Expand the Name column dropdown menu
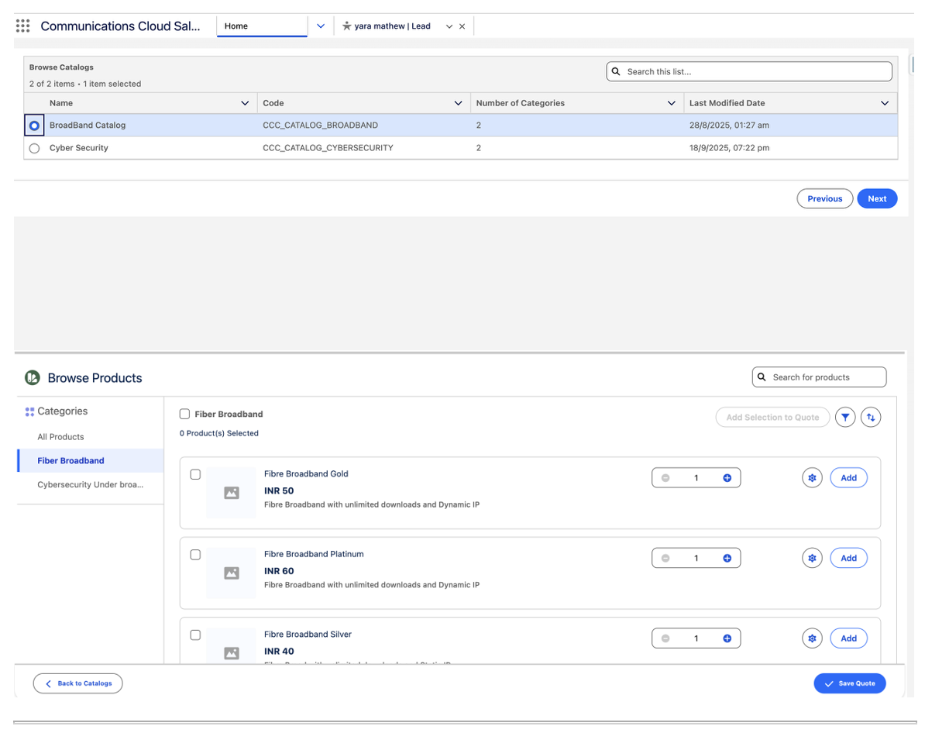Image resolution: width=925 pixels, height=733 pixels. pos(245,103)
